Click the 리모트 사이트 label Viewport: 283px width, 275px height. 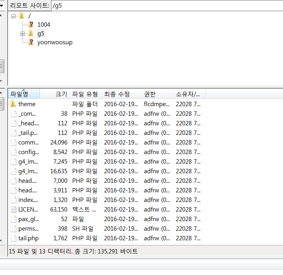pos(29,6)
